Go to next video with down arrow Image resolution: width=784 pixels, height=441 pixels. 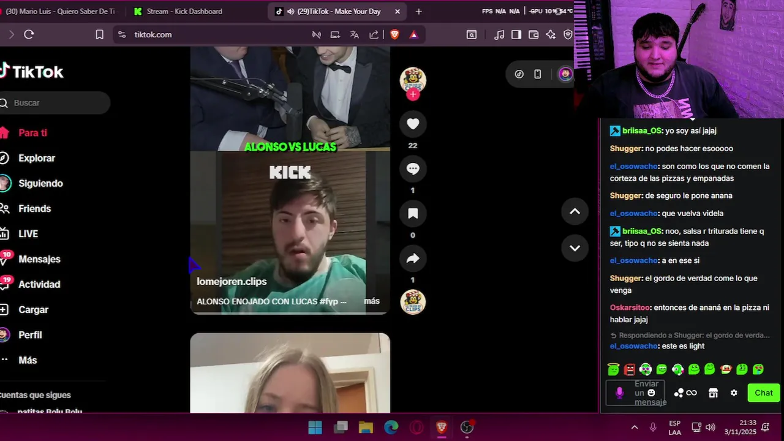(575, 248)
